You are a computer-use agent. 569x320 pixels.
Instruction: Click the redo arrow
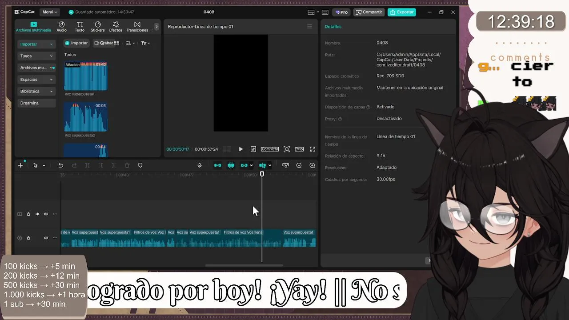(74, 165)
